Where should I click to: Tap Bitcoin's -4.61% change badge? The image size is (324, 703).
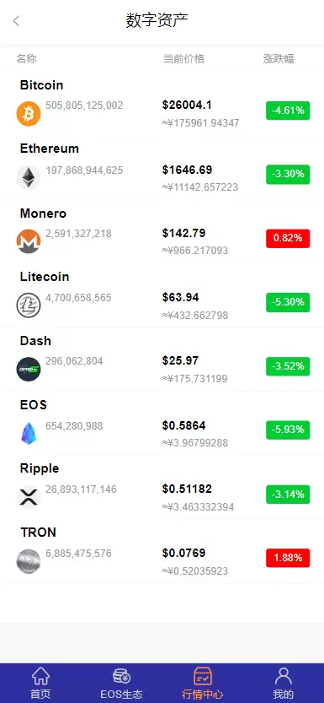[288, 111]
